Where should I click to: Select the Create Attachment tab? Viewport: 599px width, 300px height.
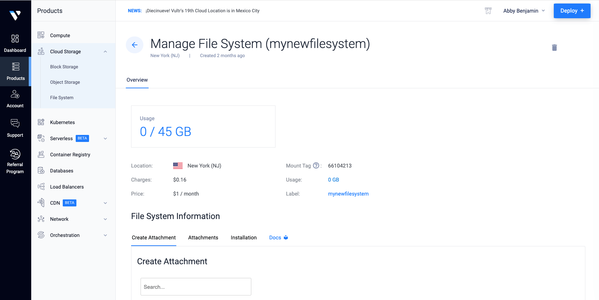pyautogui.click(x=154, y=238)
